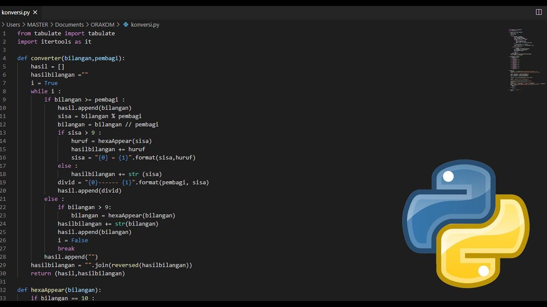The height and width of the screenshot is (307, 547).
Task: Click 'bilangan = hexaAppear(bilangan)' line
Action: tap(123, 215)
